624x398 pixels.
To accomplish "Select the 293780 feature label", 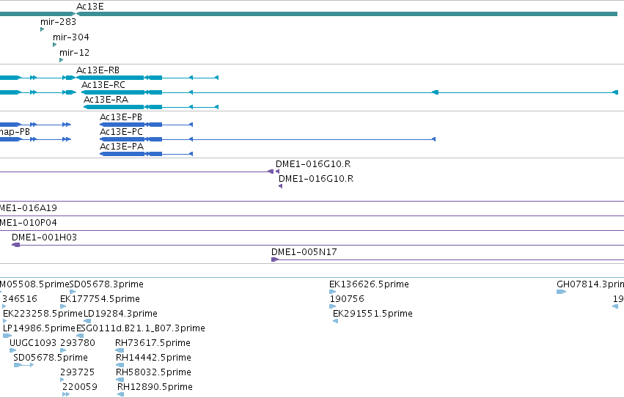I will (x=78, y=343).
